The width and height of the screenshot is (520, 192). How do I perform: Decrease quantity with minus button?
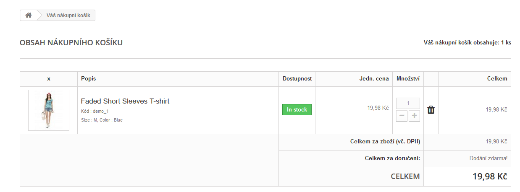(x=402, y=116)
